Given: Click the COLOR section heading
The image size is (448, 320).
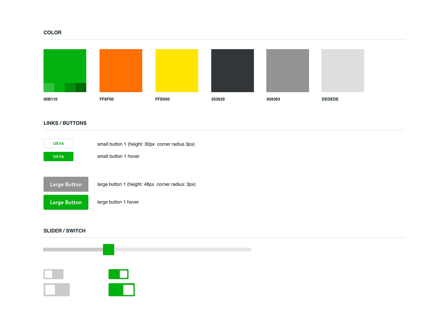Looking at the screenshot, I should tap(53, 33).
